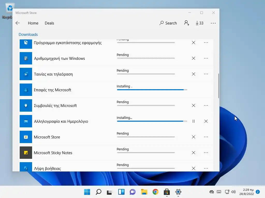Open the Widgets taskbar icon
This screenshot has height=198, width=265.
(121, 192)
